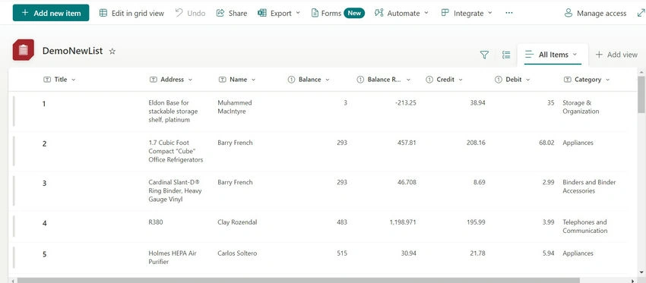Open item with title 3
The height and width of the screenshot is (283, 646).
[x=44, y=184]
